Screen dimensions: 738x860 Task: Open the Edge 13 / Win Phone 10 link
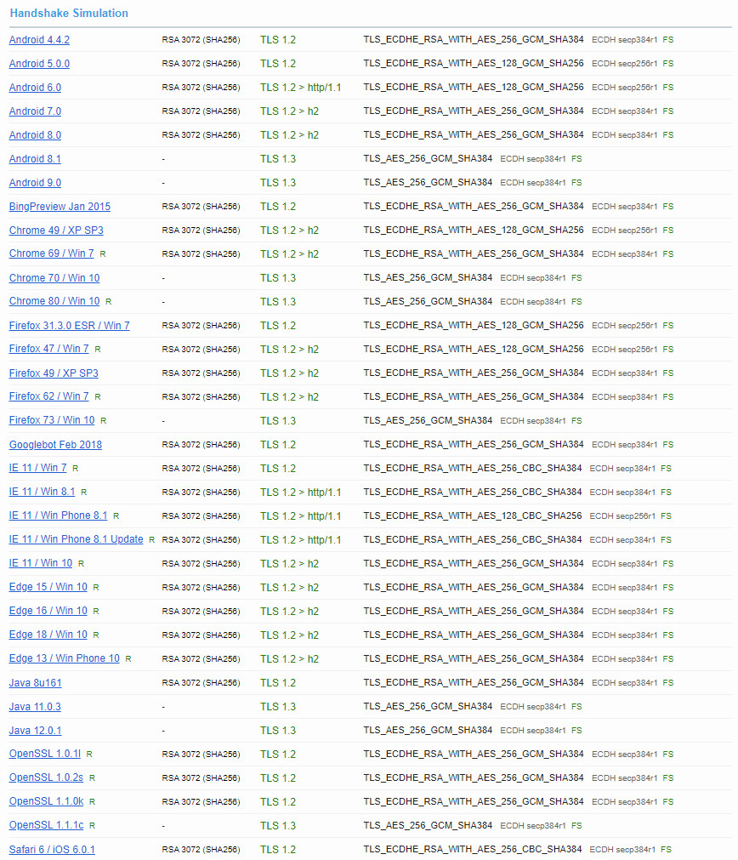point(64,658)
